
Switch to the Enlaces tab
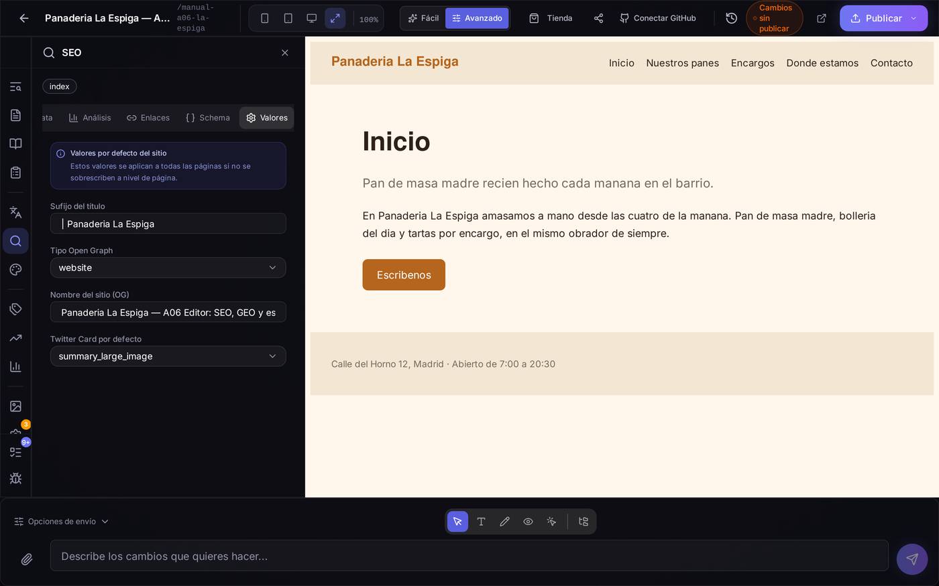(148, 118)
